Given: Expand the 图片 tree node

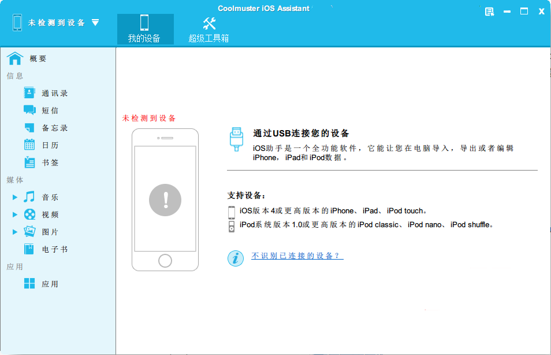Looking at the screenshot, I should (x=15, y=232).
